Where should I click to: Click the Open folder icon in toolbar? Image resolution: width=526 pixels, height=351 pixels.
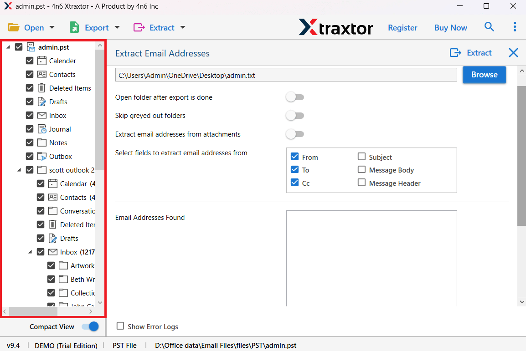(14, 27)
